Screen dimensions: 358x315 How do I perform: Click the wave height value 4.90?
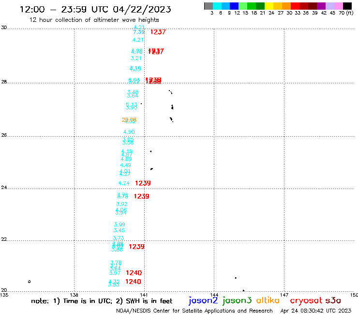[129, 132]
